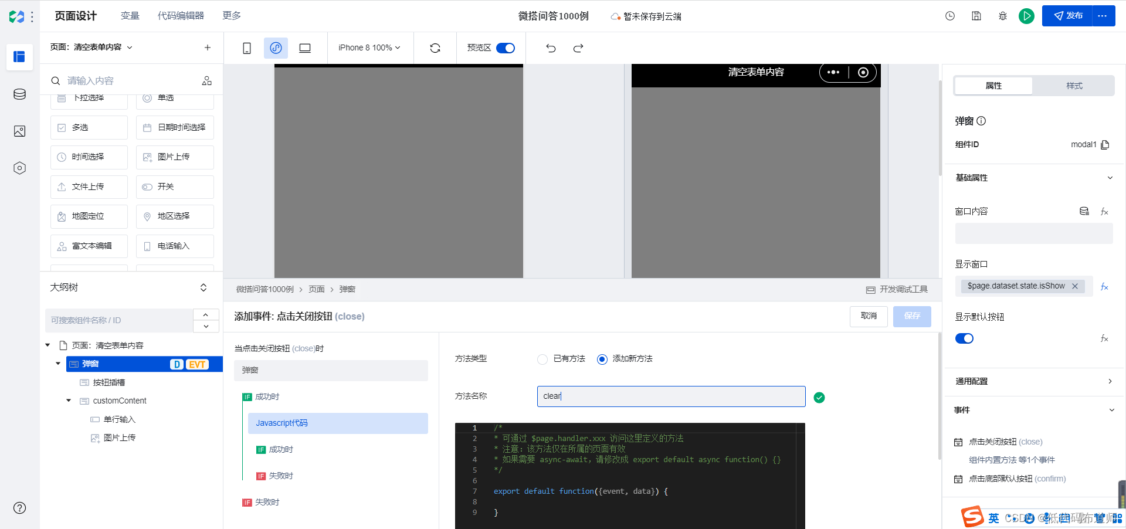Screen dimensions: 1126x529
Task: Collapse the events section
Action: coord(1111,410)
